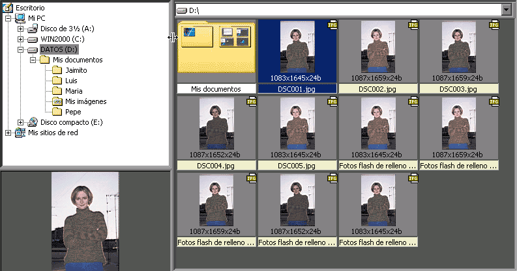
Task: Select Escritorio in the folder tree
Action: coord(30,8)
